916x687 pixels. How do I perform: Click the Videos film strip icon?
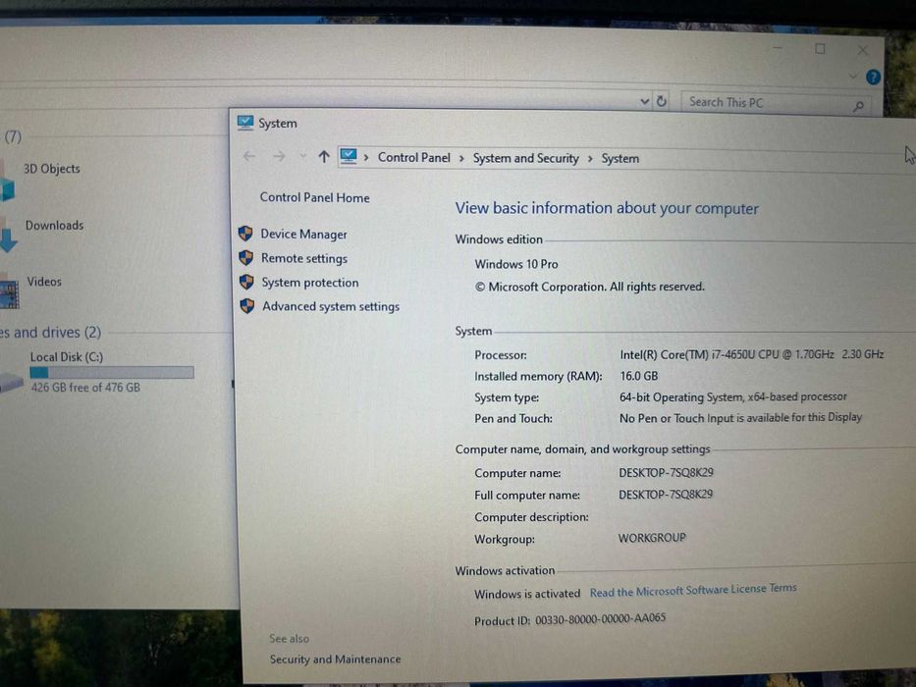10,295
